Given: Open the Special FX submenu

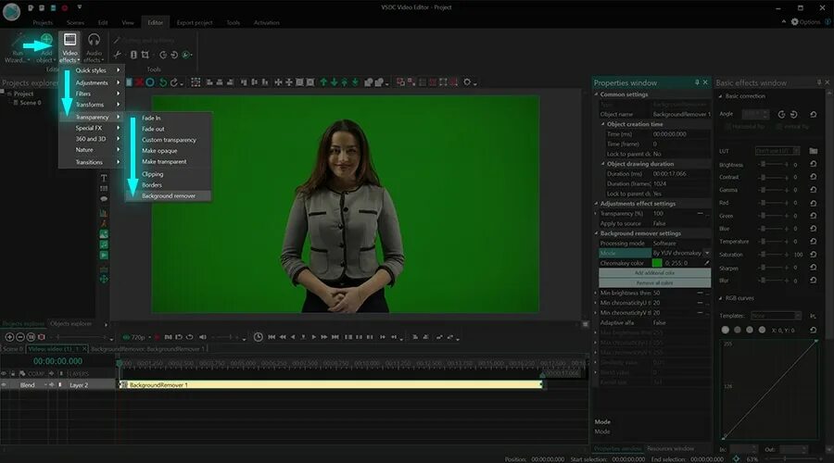Looking at the screenshot, I should (x=91, y=128).
